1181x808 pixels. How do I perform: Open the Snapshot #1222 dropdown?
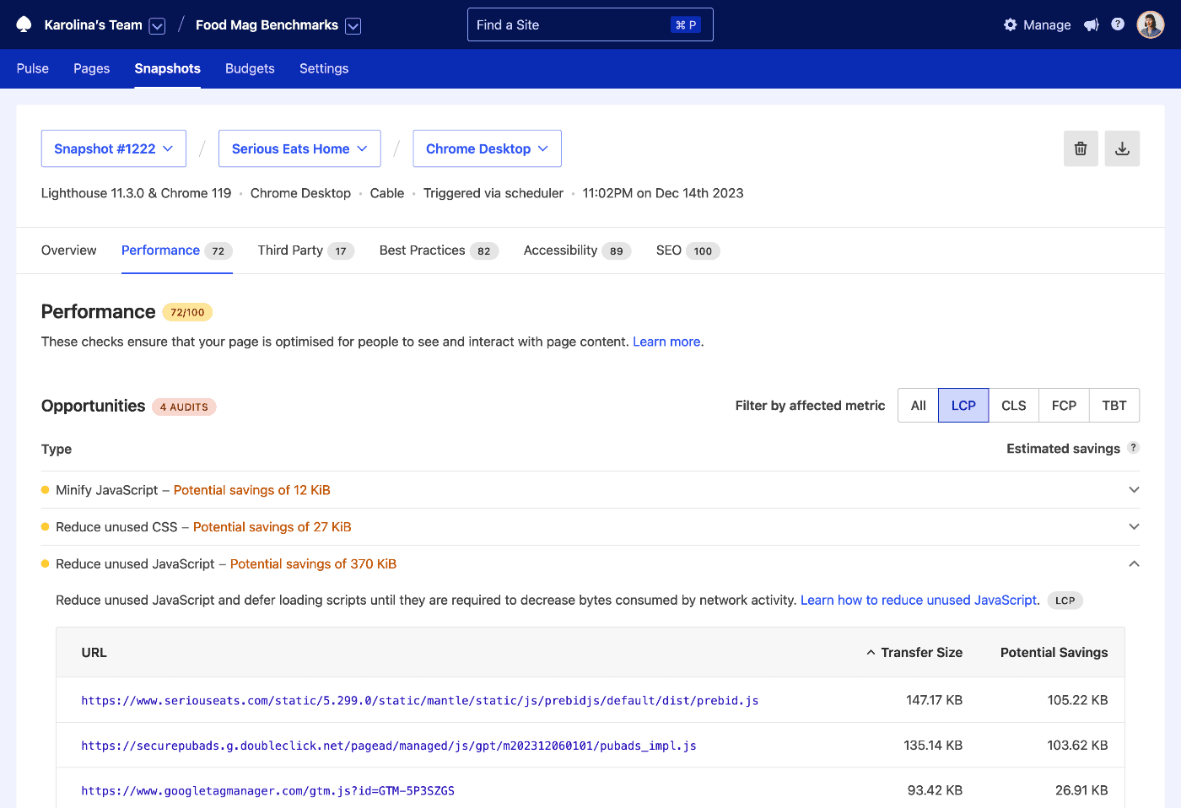point(113,148)
